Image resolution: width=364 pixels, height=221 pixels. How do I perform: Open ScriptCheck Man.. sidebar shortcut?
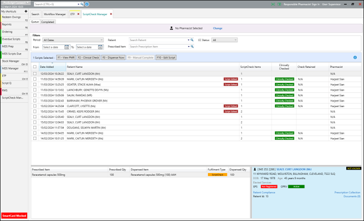tap(15, 98)
